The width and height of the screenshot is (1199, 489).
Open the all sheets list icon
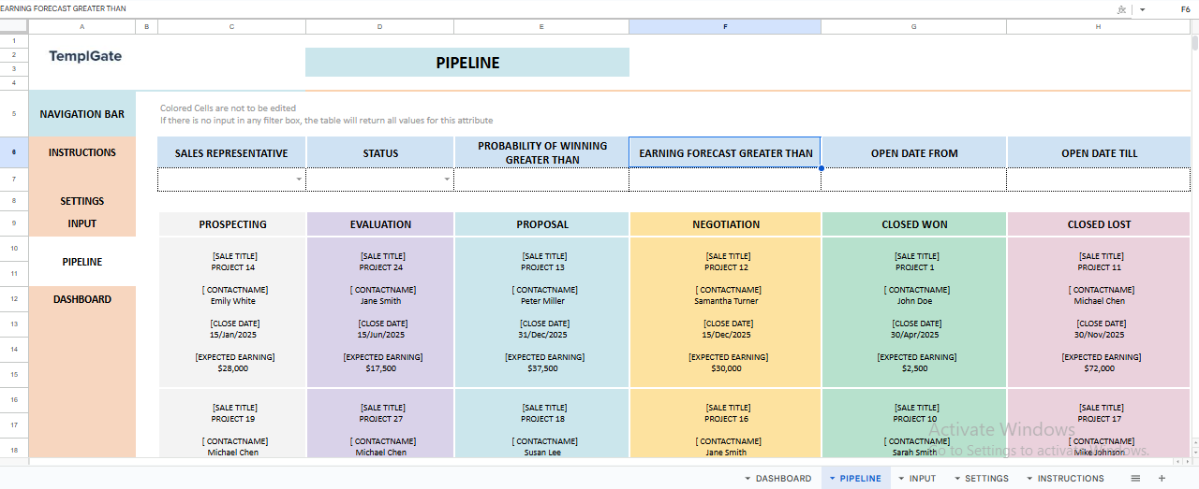[1135, 478]
